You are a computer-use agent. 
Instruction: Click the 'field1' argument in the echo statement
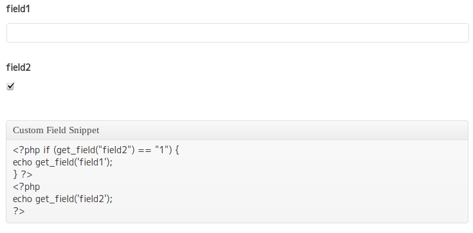(x=91, y=162)
